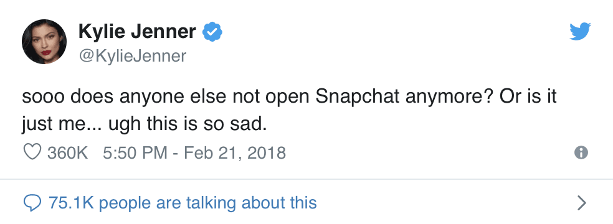This screenshot has height=224, width=613.
Task: Click the 75.1K reply count number
Action: pos(72,203)
